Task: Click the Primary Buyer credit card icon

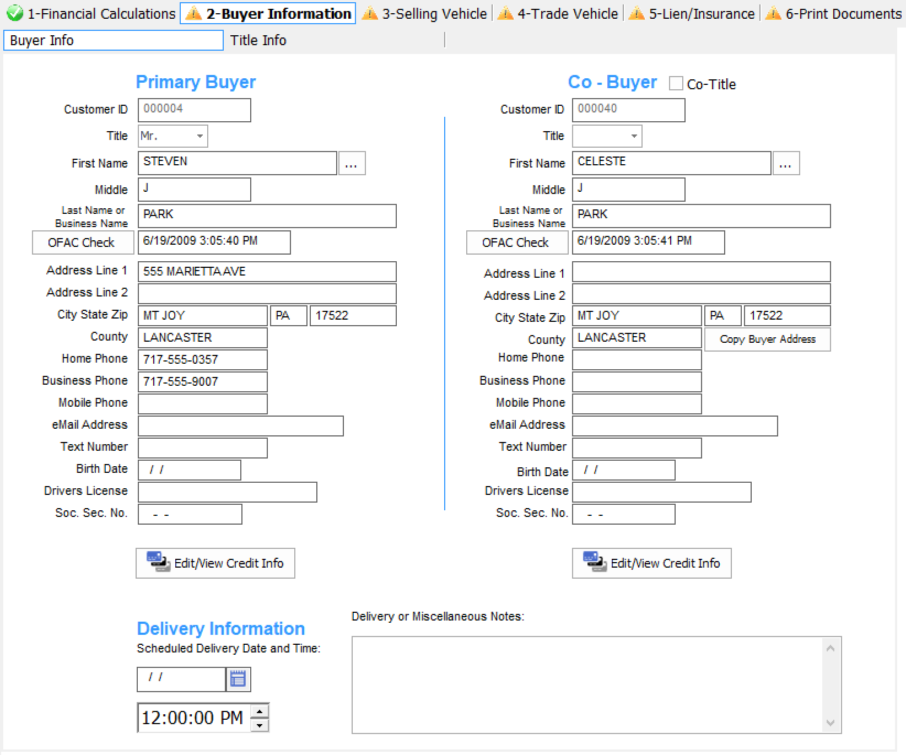Action: [158, 562]
